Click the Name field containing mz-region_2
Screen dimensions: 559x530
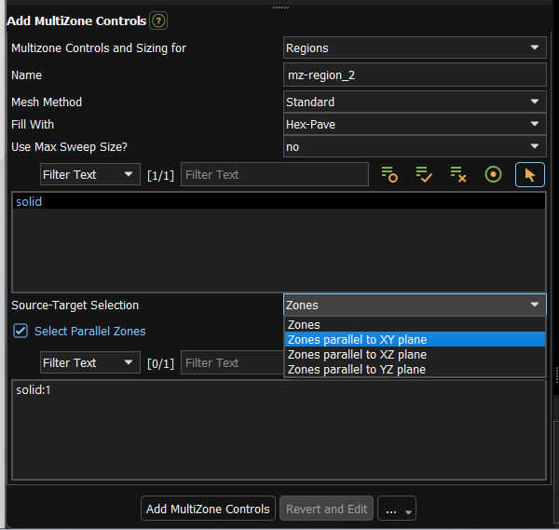(x=414, y=75)
